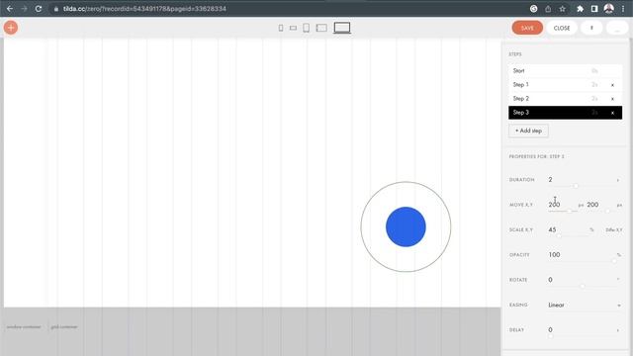Open the browser extensions puzzle icon
633x356 pixels.
pyautogui.click(x=581, y=9)
